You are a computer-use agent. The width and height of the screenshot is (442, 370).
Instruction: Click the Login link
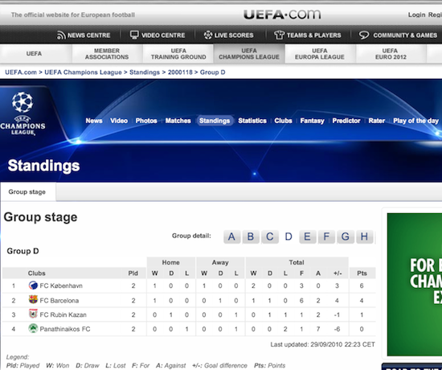[416, 14]
